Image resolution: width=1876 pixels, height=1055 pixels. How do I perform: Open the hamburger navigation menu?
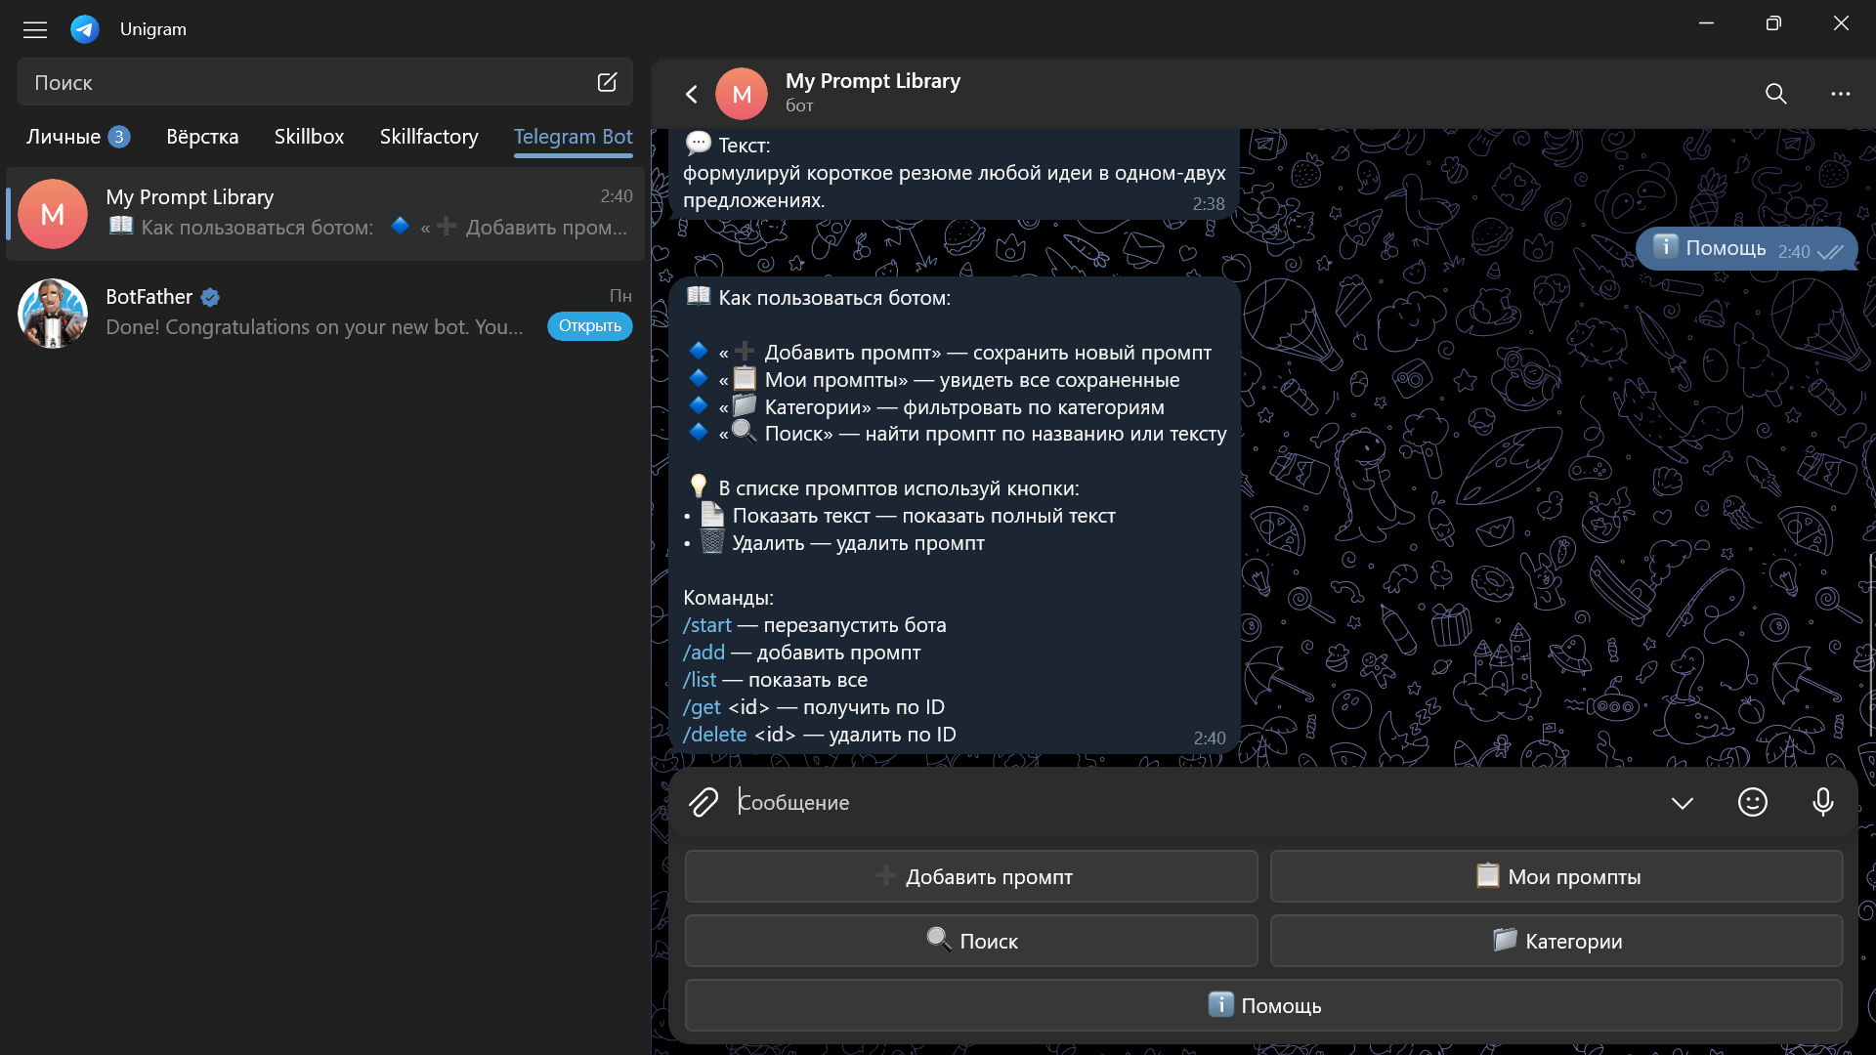35,29
